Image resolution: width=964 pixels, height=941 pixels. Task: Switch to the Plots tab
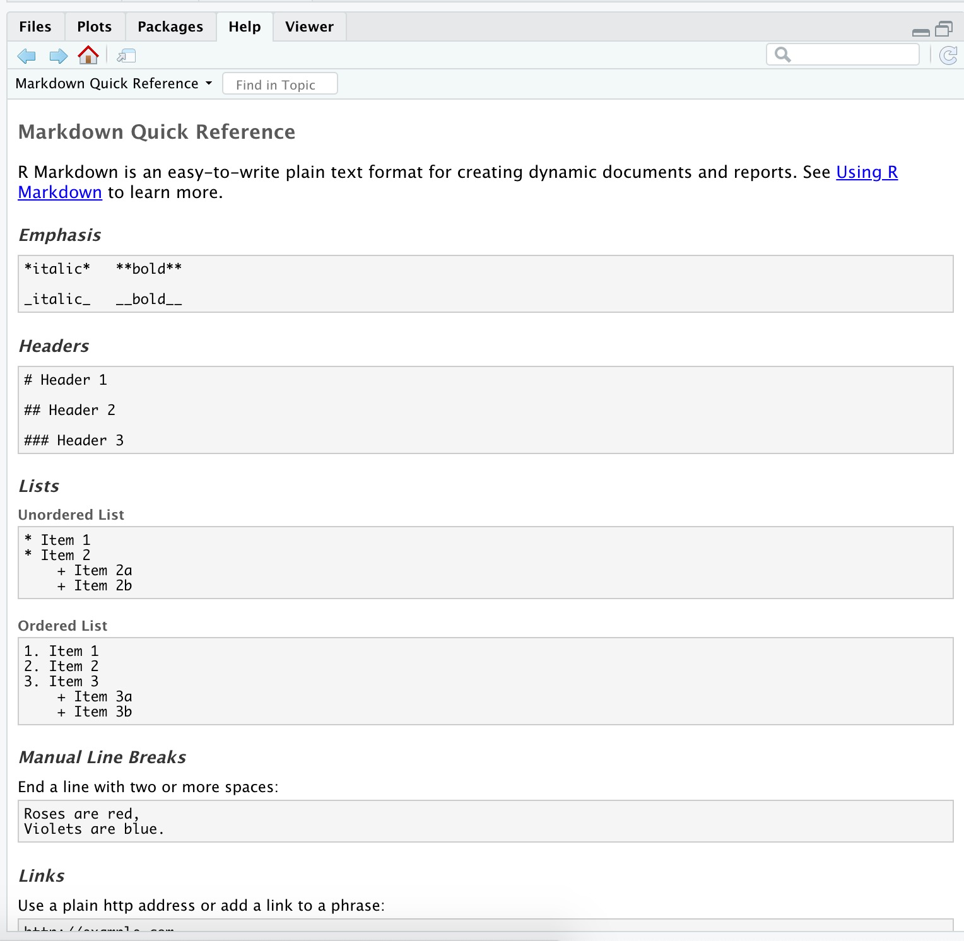point(94,27)
